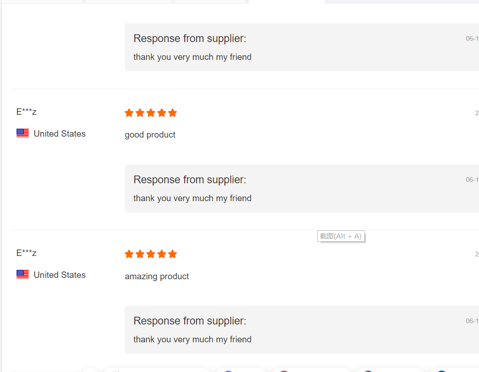This screenshot has height=372, width=479.
Task: Click the fifth star of the "good product" rating
Action: tap(172, 113)
